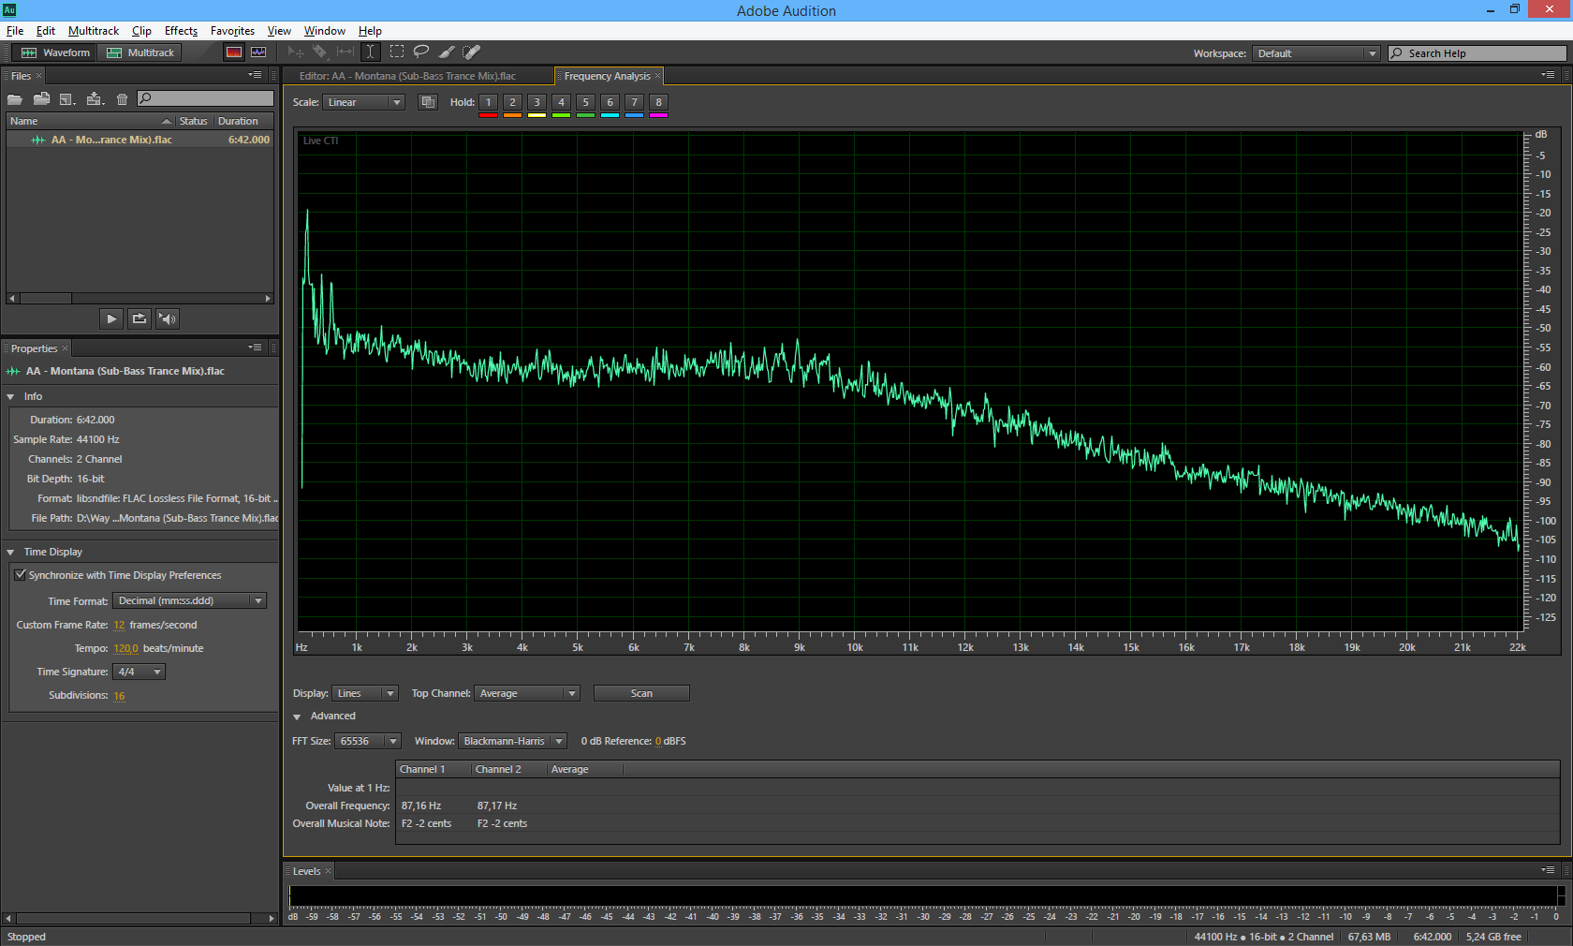Click the Frequency Analysis tab
The height and width of the screenshot is (946, 1573).
(x=607, y=76)
